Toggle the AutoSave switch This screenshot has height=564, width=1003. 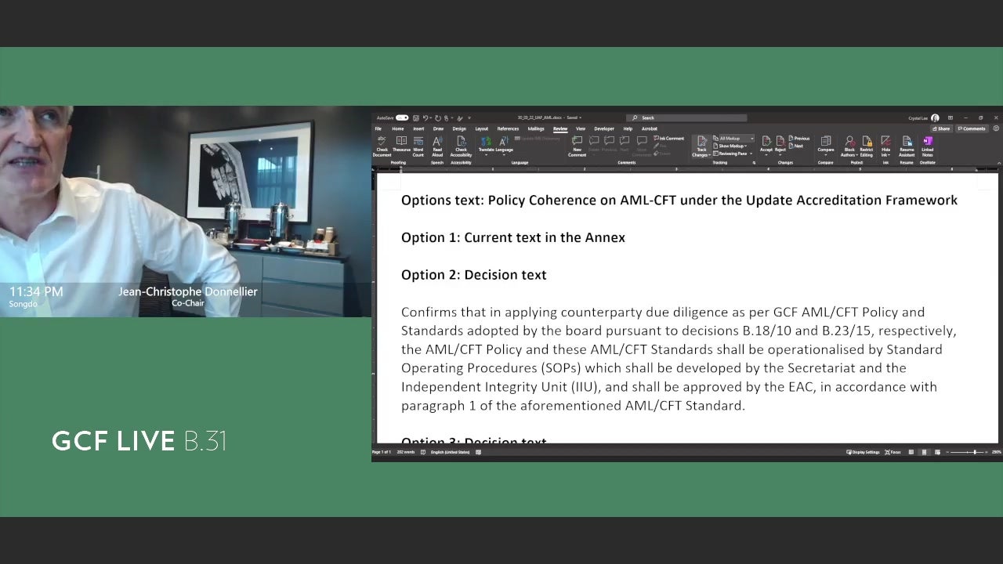402,117
